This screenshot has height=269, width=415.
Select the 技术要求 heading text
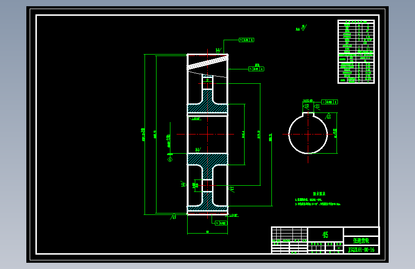click(x=319, y=194)
